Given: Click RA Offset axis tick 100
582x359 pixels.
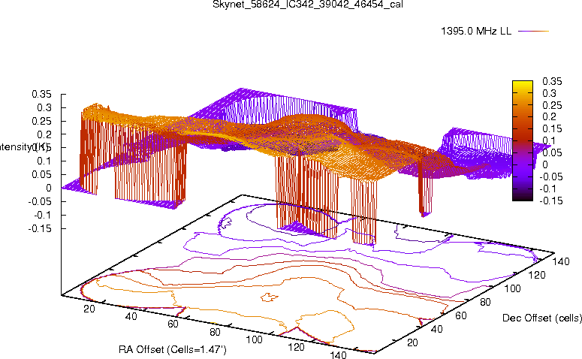Looking at the screenshot, I should (255, 339).
